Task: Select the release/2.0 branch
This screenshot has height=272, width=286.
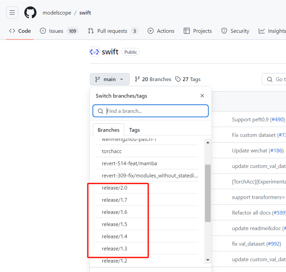Action: (x=114, y=188)
